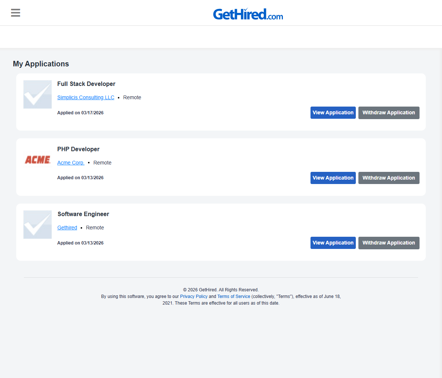
Task: Open the hamburger navigation menu
Action: pos(15,13)
